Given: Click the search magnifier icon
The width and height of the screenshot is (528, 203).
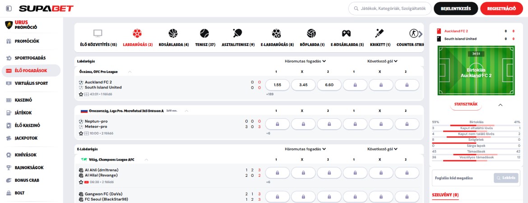Looking at the screenshot, I should (x=356, y=9).
